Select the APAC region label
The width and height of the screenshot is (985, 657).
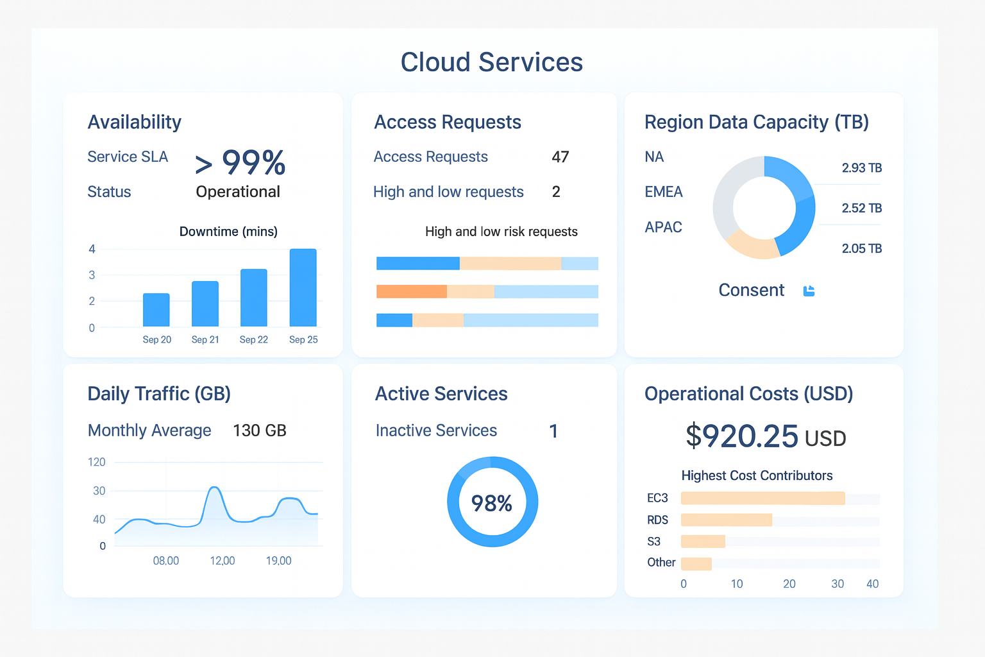click(x=663, y=227)
